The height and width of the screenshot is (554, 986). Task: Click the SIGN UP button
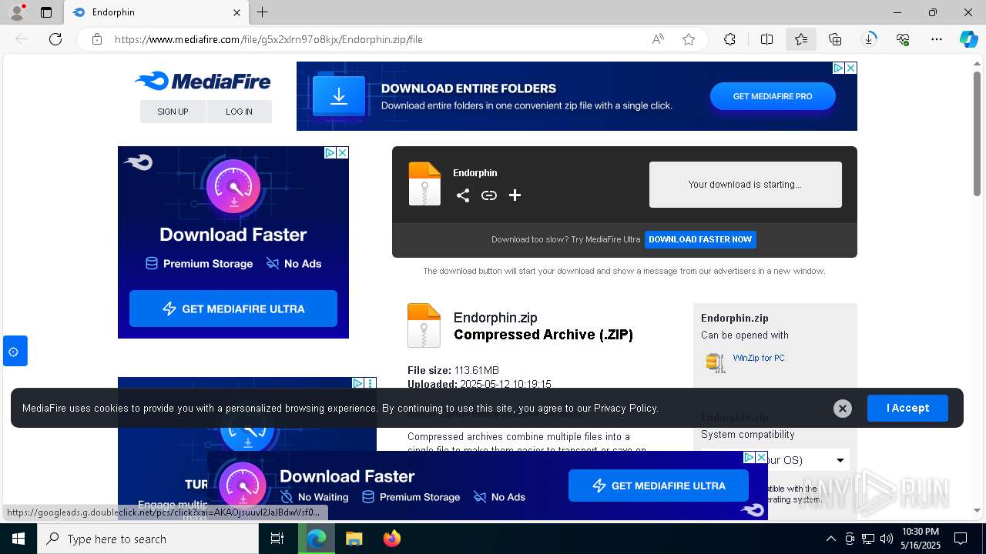tap(173, 112)
